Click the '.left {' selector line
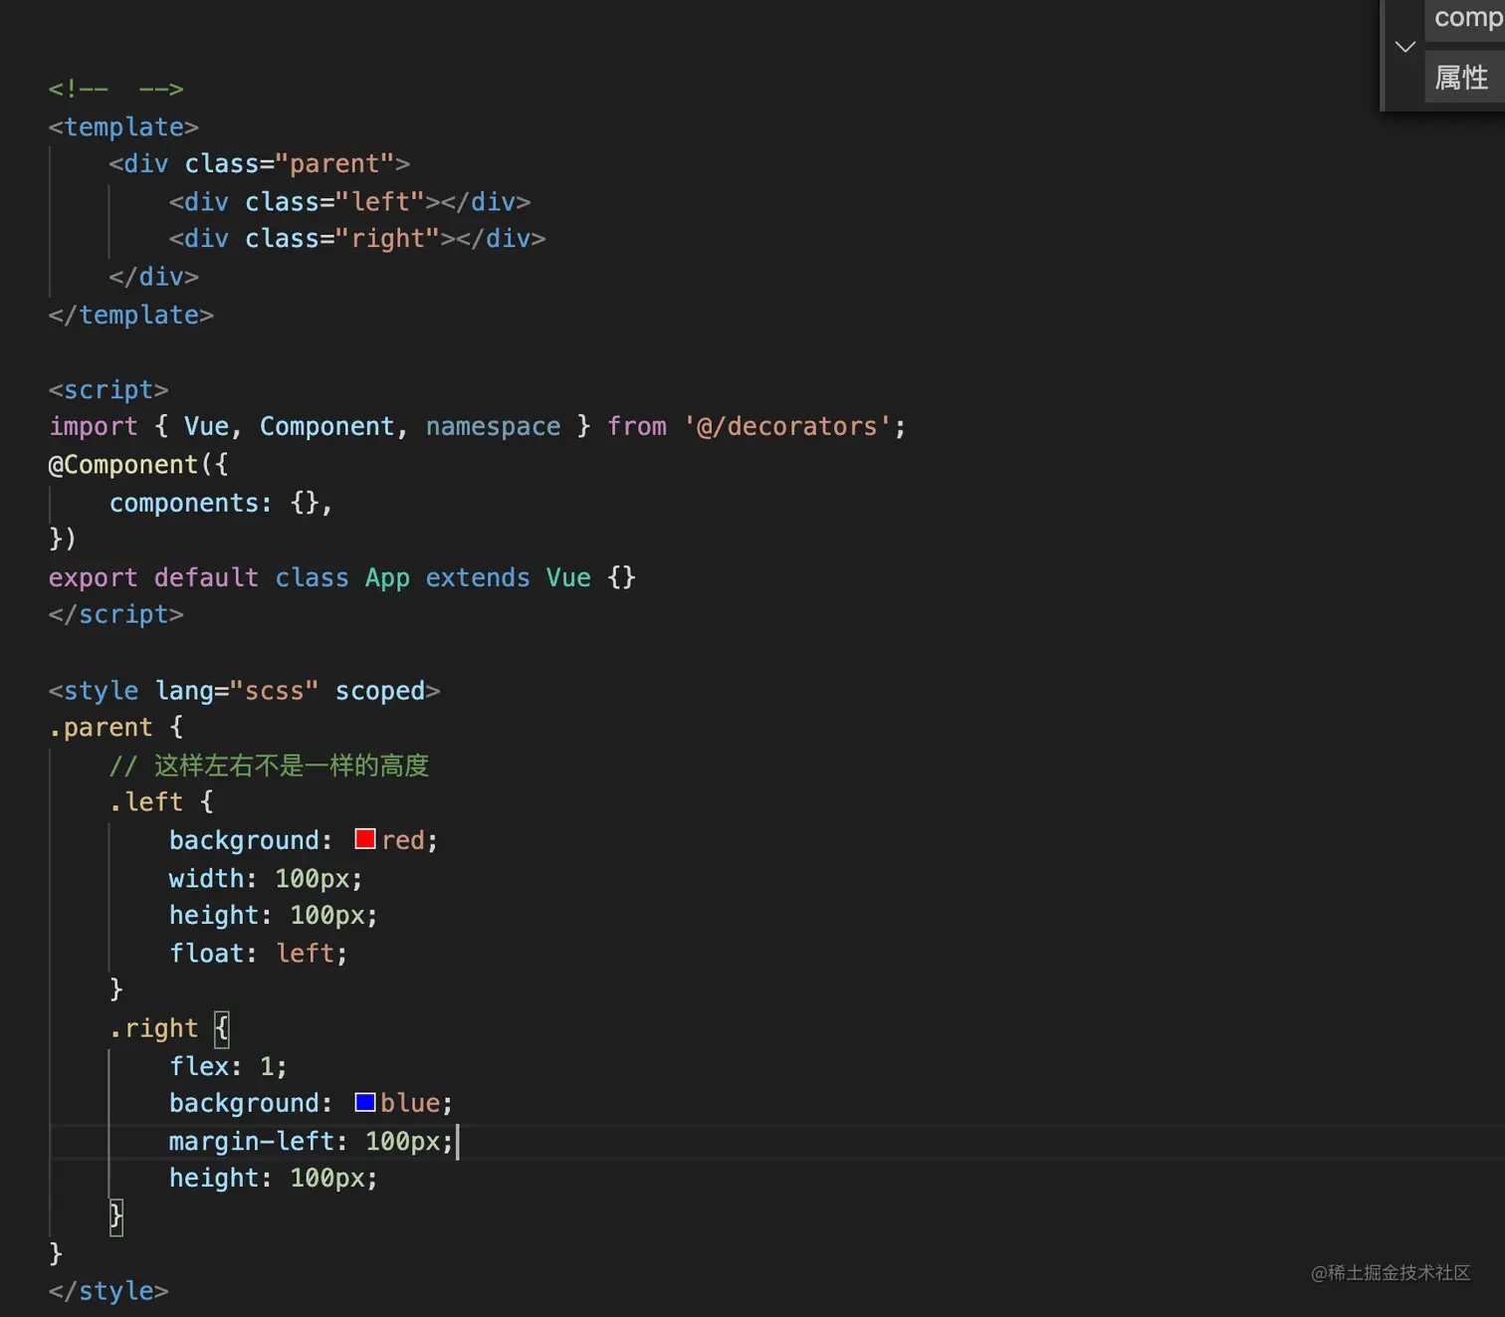Viewport: 1505px width, 1317px height. 161,801
